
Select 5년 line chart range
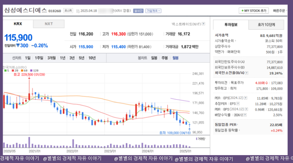(81, 58)
